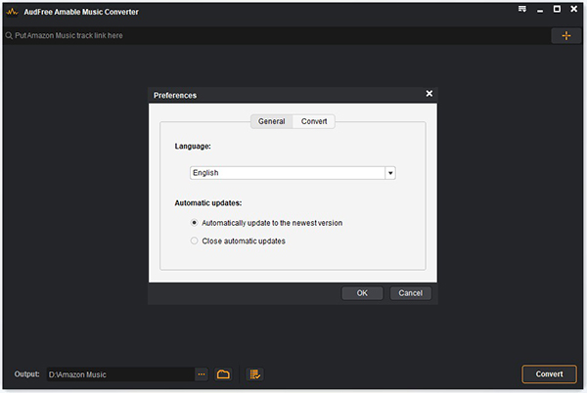Browse output path with three-dots button
Screen dimensions: 587x393
pyautogui.click(x=202, y=374)
